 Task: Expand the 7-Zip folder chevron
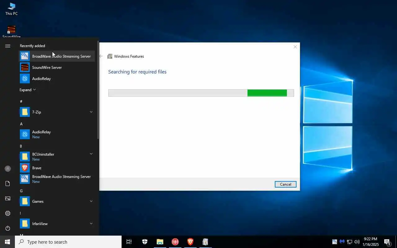91,112
